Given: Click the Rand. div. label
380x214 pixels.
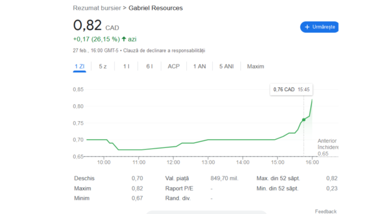Looking at the screenshot, I should (178, 198).
